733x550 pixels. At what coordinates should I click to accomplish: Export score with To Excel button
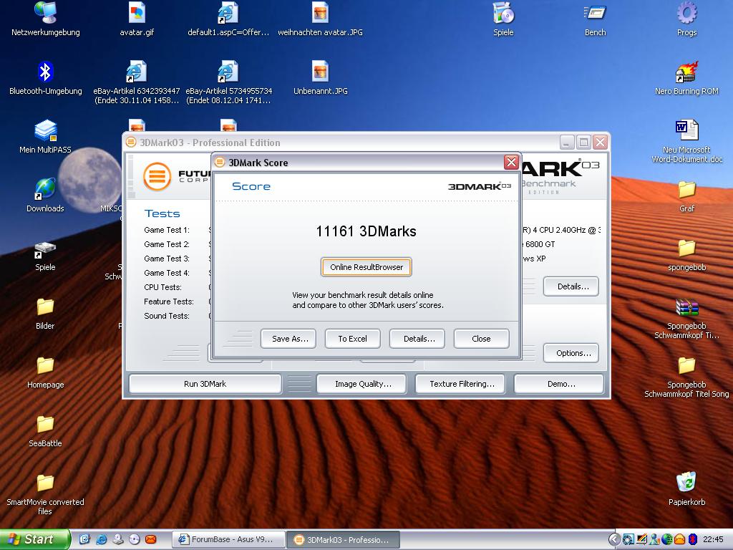pyautogui.click(x=353, y=339)
